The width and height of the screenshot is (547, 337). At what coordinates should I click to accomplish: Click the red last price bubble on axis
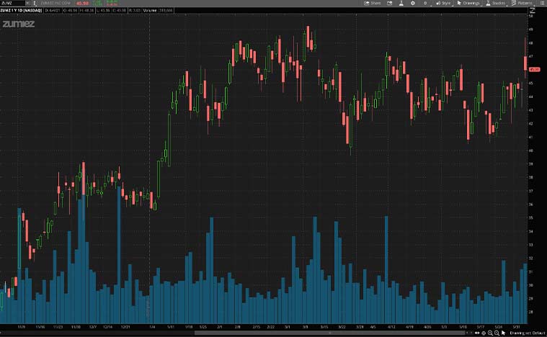(534, 69)
